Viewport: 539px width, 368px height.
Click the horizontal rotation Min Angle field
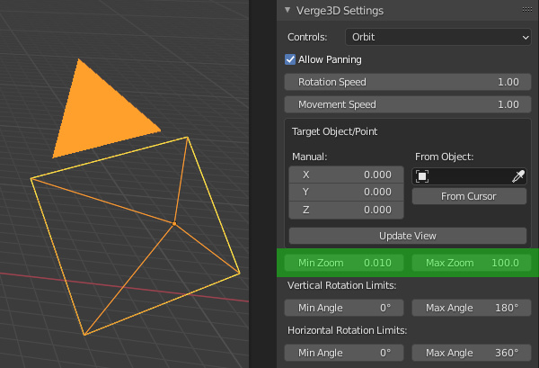(344, 353)
